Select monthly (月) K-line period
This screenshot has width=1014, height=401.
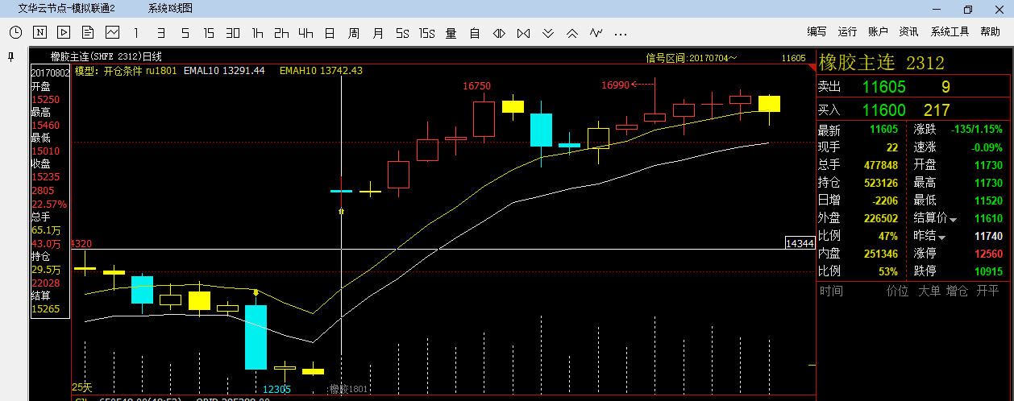pos(378,33)
